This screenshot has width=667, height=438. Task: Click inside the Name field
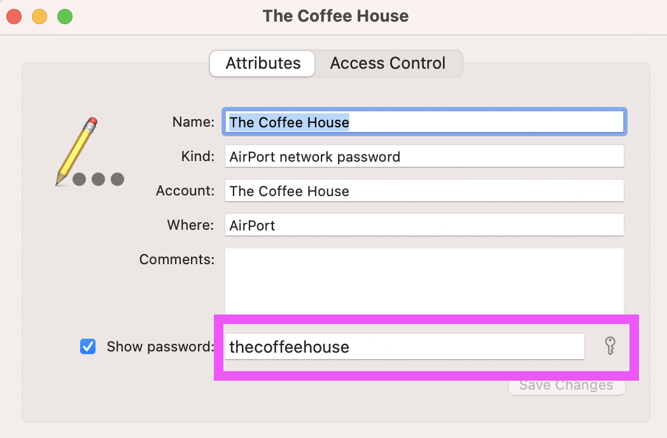pos(424,122)
